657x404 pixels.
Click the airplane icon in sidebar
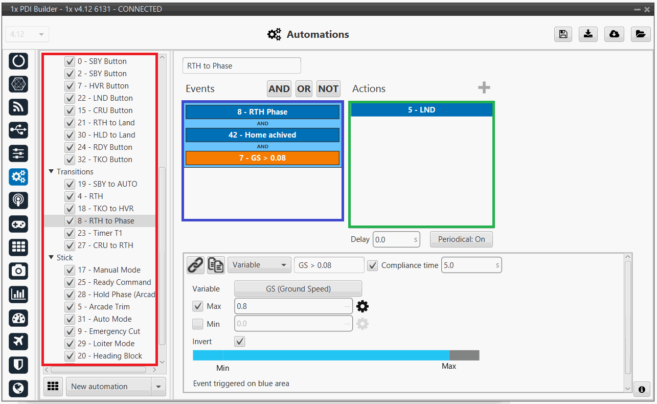coord(18,341)
